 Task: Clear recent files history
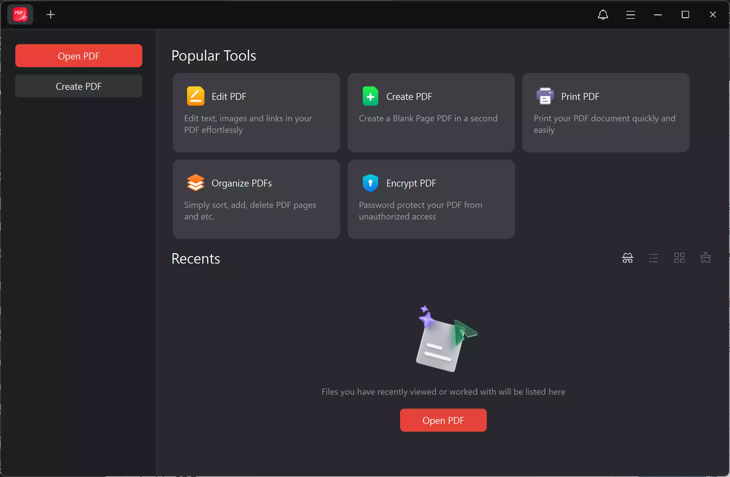click(705, 258)
